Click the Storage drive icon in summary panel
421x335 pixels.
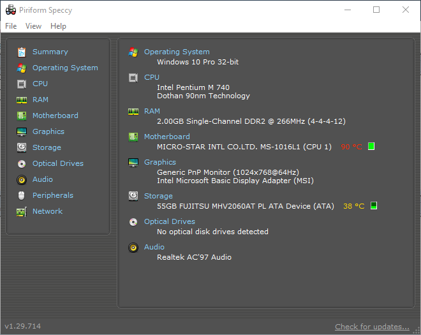[x=133, y=196]
